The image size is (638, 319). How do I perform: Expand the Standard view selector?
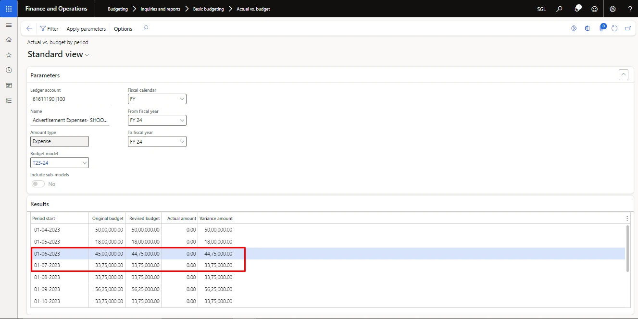(x=58, y=55)
